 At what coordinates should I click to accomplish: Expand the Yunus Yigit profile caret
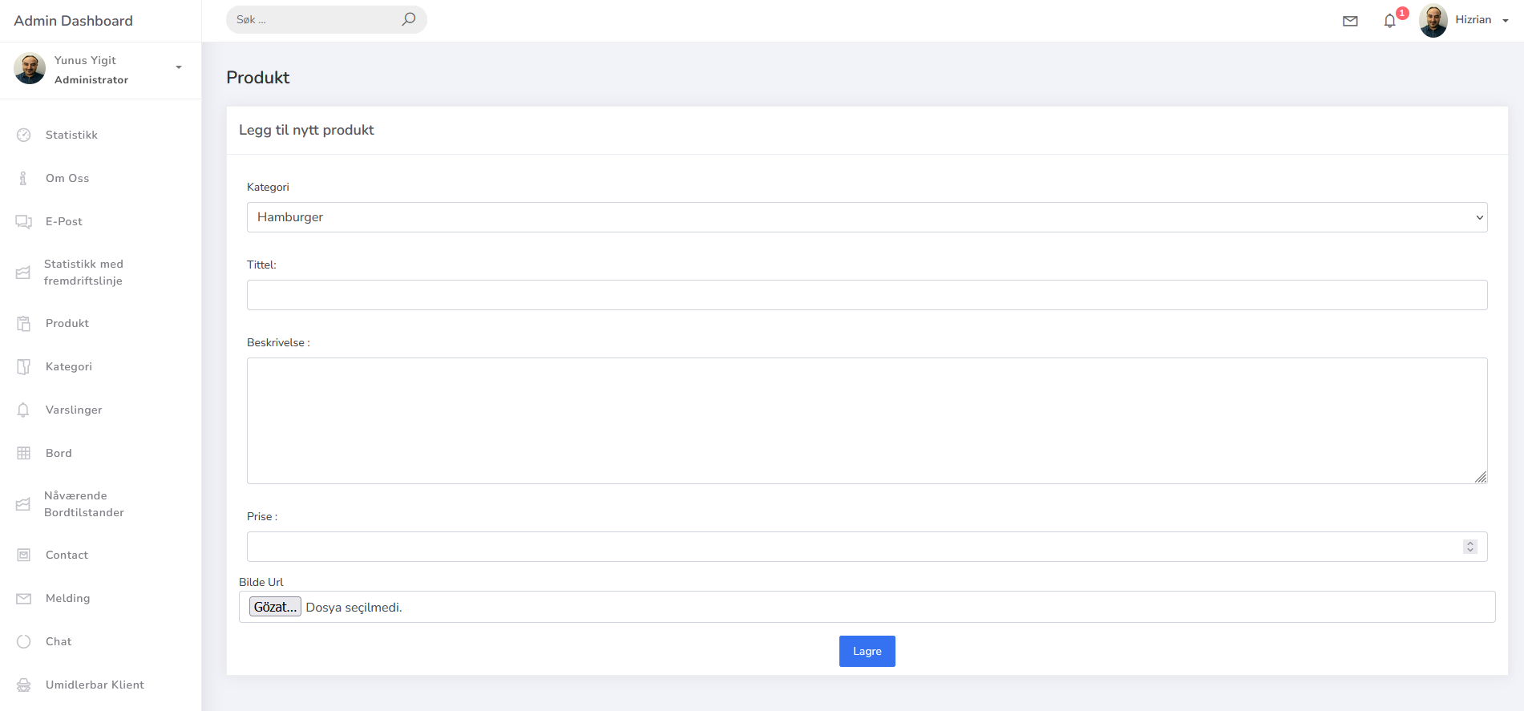pos(179,67)
